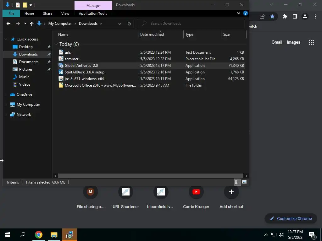Select the zemmer jar file icon

click(x=61, y=59)
